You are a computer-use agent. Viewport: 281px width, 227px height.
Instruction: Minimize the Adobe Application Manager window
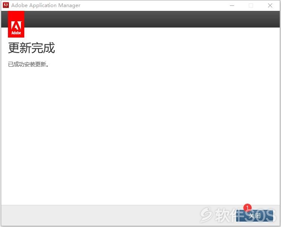click(232, 5)
